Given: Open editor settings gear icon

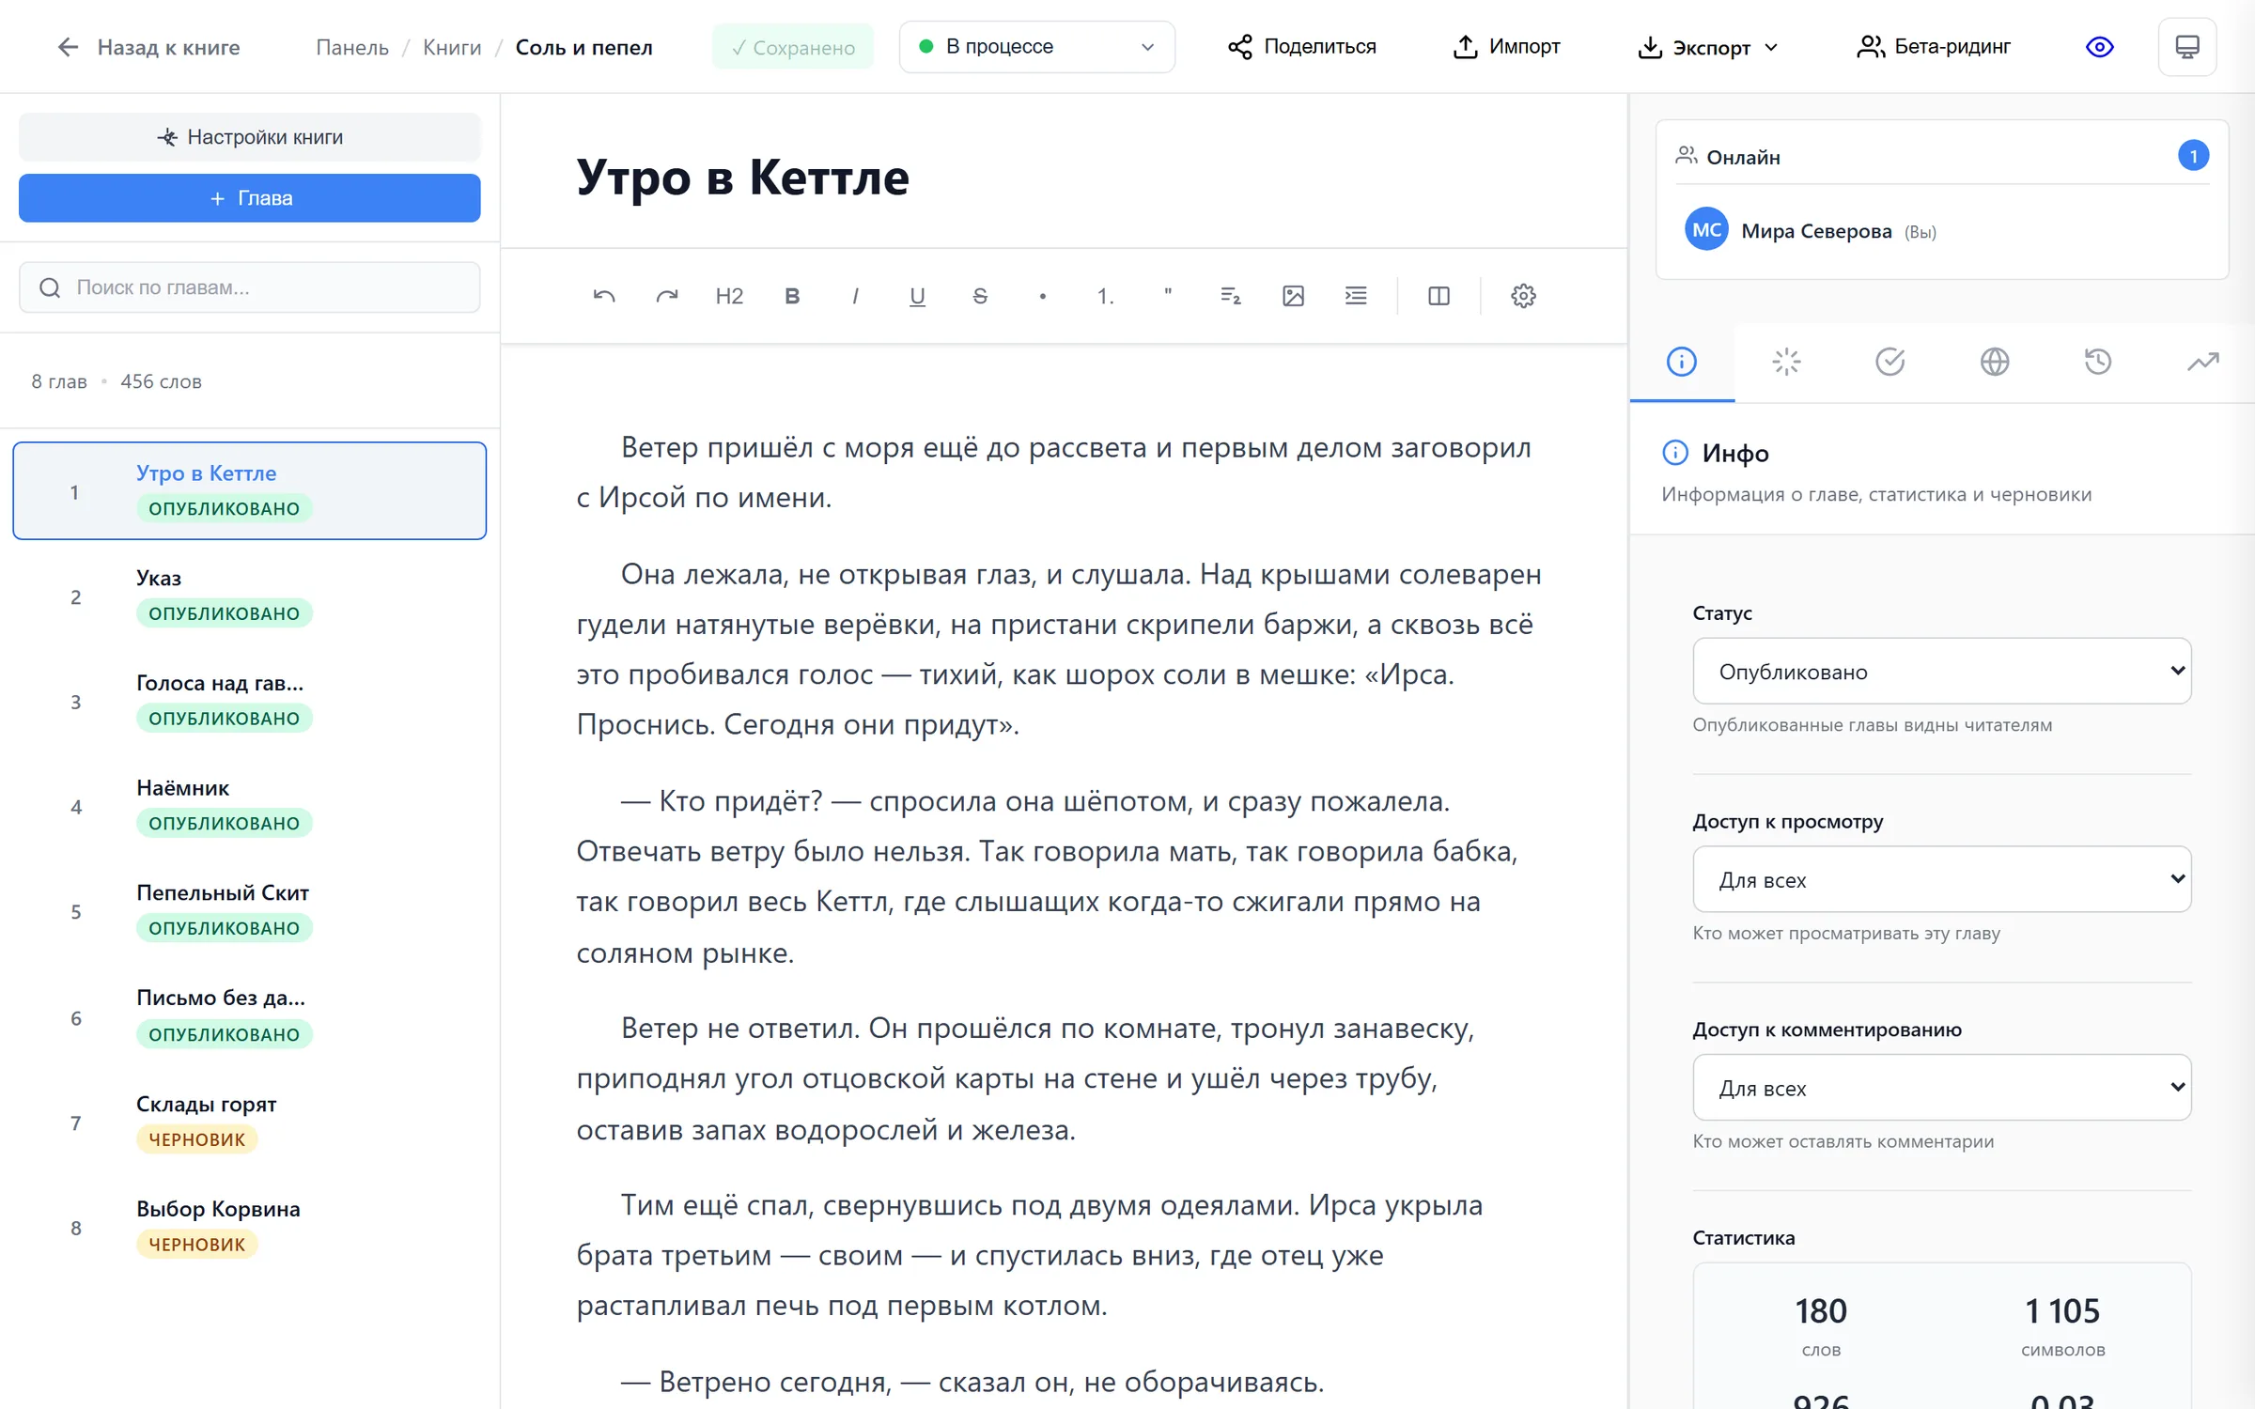Looking at the screenshot, I should [1523, 296].
